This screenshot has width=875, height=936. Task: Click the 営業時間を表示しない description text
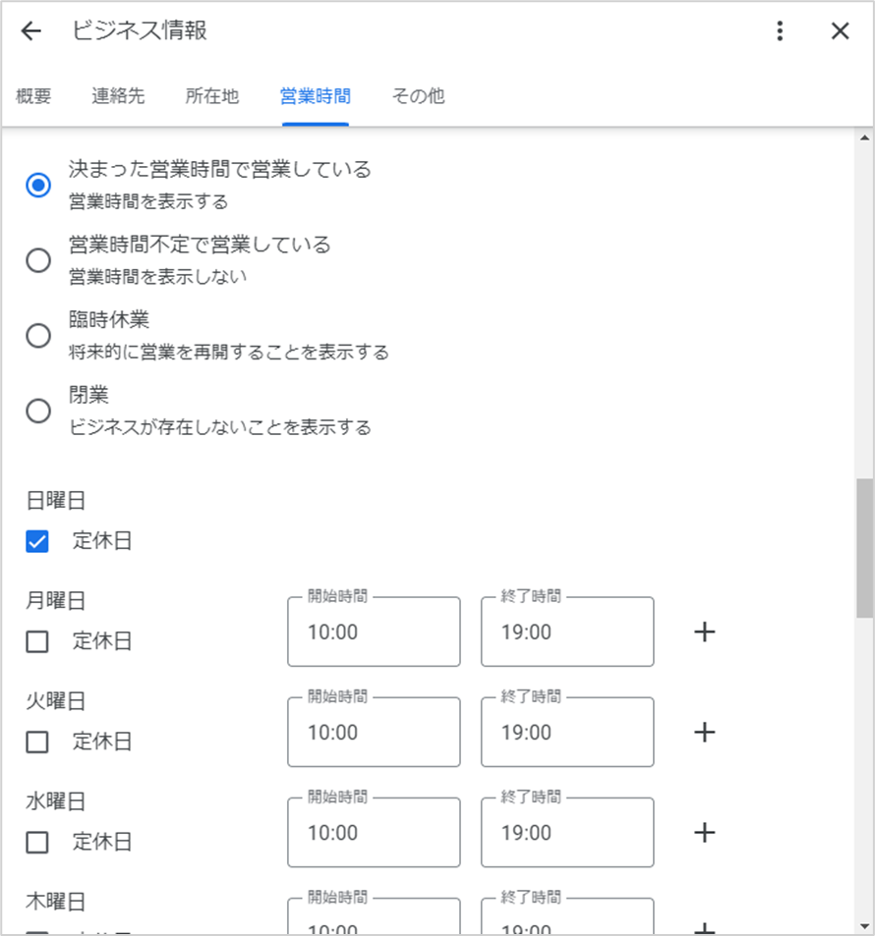coord(157,277)
